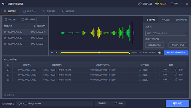Click the audio waveform display
This screenshot has height=108, width=191.
96,33
